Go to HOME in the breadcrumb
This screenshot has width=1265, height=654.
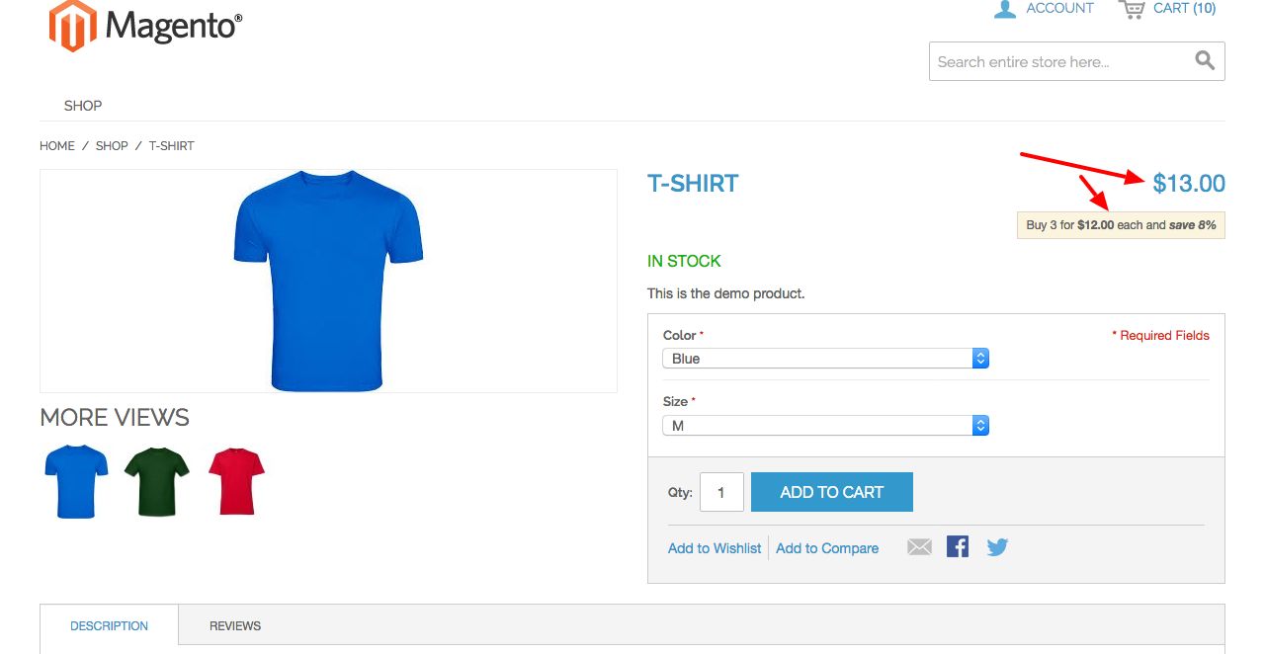point(57,146)
